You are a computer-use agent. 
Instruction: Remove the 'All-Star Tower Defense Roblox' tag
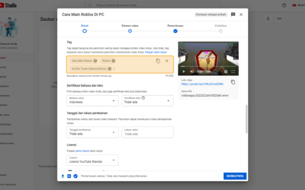[x=109, y=69]
